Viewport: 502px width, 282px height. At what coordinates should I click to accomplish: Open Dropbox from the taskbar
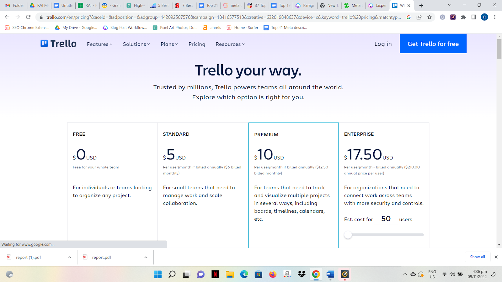(302, 274)
